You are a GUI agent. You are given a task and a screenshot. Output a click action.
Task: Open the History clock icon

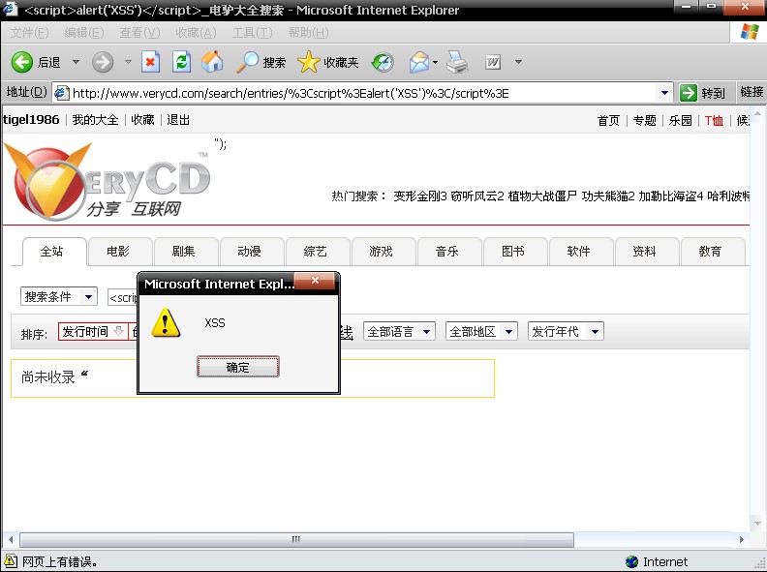coord(383,62)
